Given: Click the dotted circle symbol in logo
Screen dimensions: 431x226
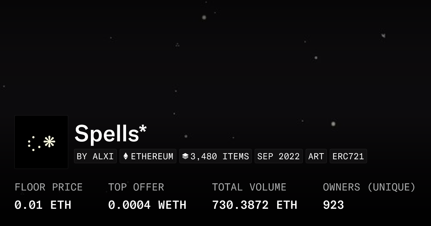Looking at the screenshot, I should [33, 143].
